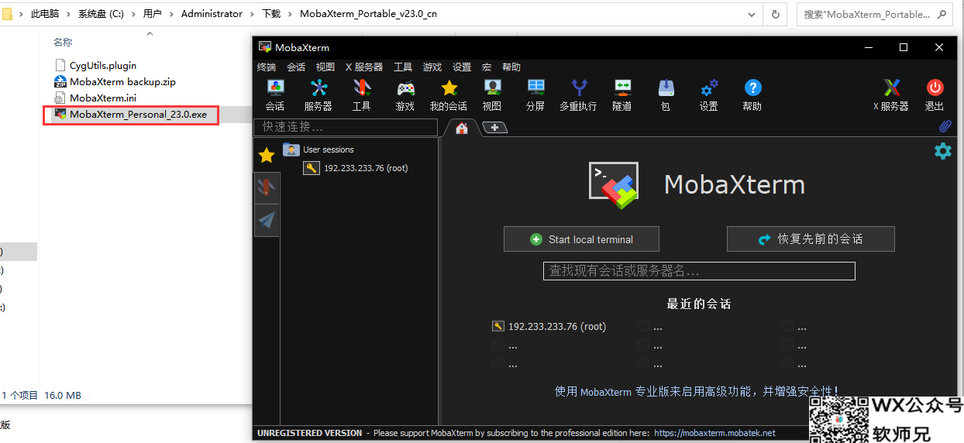Click the Explorer search box
This screenshot has height=443, width=964.
(874, 14)
